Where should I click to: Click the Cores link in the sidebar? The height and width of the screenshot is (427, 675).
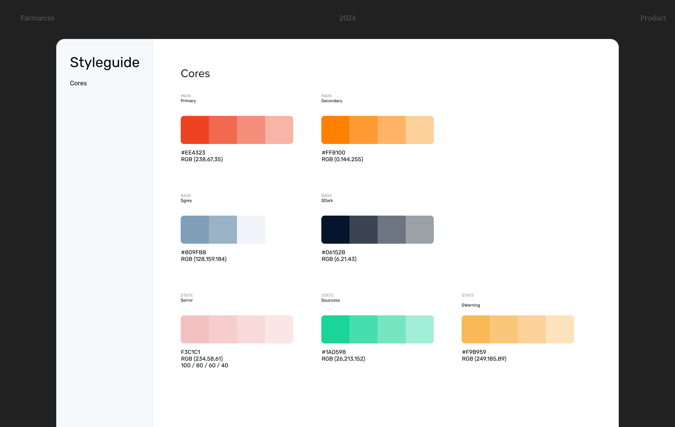click(78, 83)
